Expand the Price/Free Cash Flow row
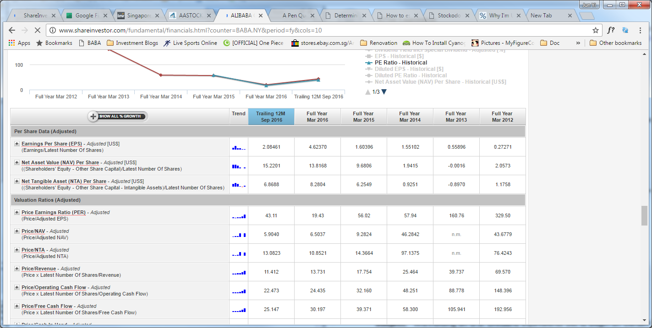This screenshot has height=328, width=652. pyautogui.click(x=17, y=306)
